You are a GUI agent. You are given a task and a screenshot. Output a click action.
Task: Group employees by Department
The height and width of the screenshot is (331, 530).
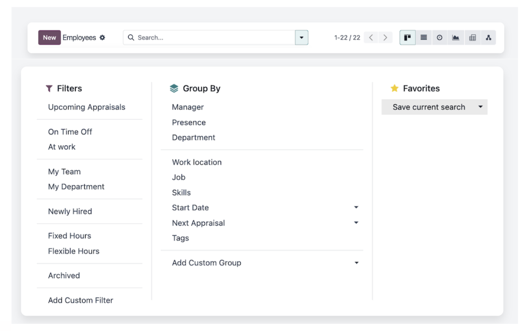(x=194, y=138)
